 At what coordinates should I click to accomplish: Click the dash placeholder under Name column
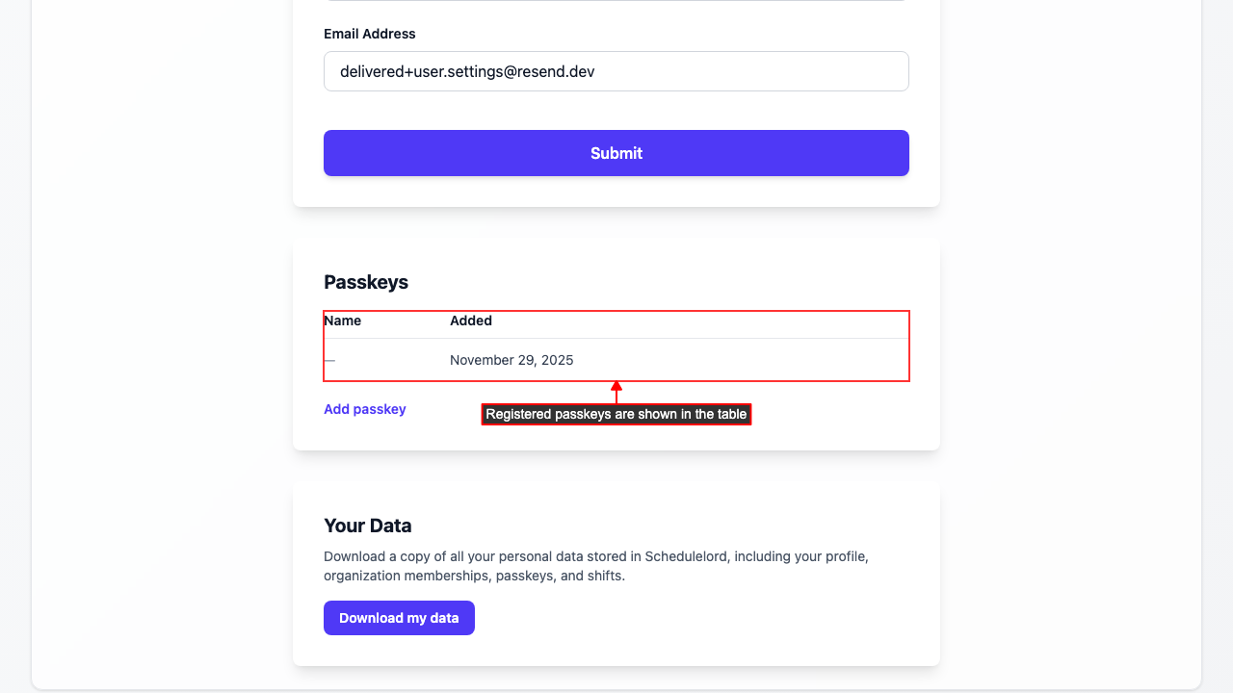(329, 360)
